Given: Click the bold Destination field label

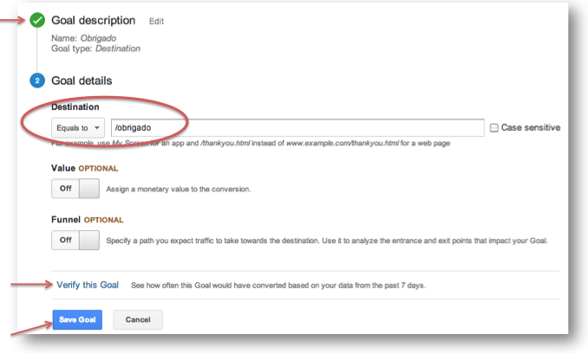Looking at the screenshot, I should coord(75,107).
